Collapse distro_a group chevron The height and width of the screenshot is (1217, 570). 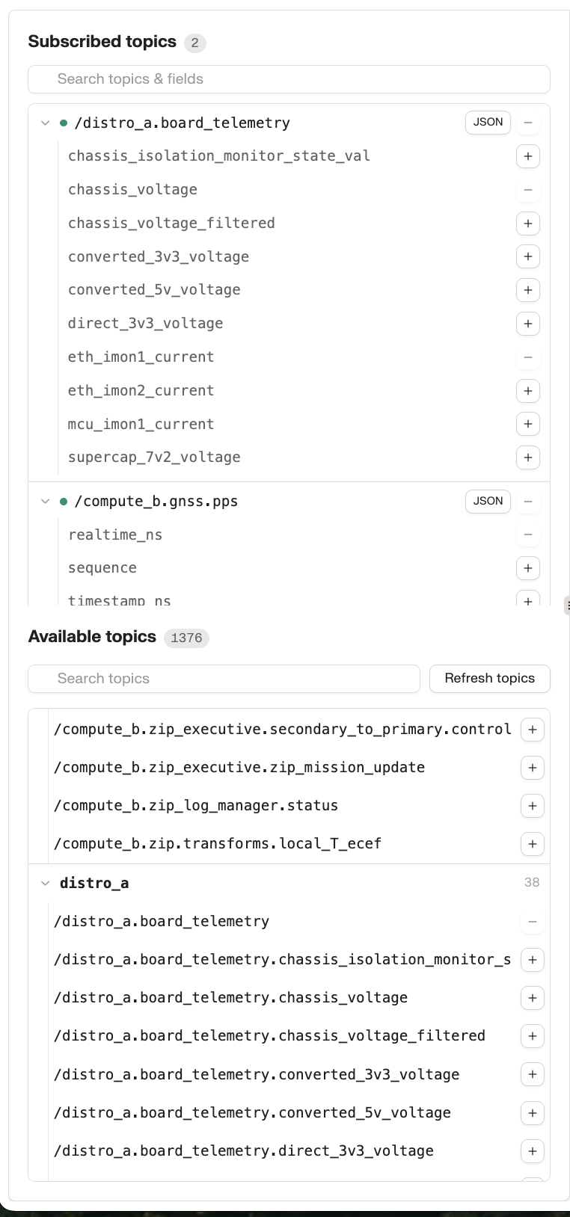click(x=45, y=883)
